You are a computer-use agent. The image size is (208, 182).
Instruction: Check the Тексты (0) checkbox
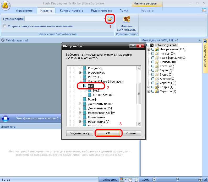pos(153,66)
